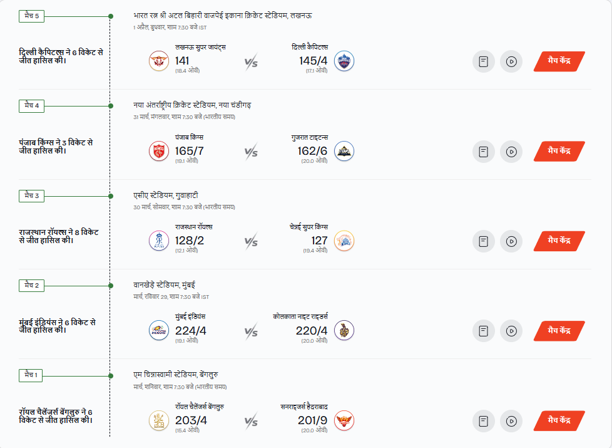The width and height of the screenshot is (612, 448).
Task: Open मैच केंद्र for Match 1
Action: click(x=559, y=421)
